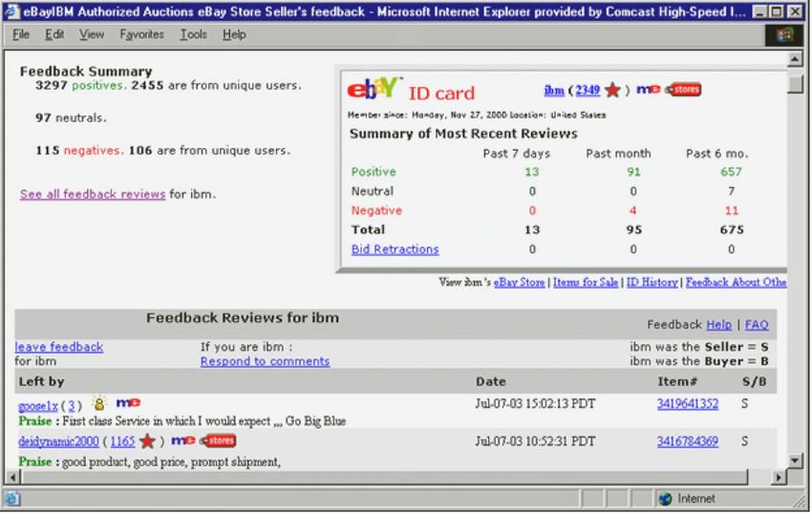Open the Tools menu
The height and width of the screenshot is (514, 812).
click(x=193, y=34)
